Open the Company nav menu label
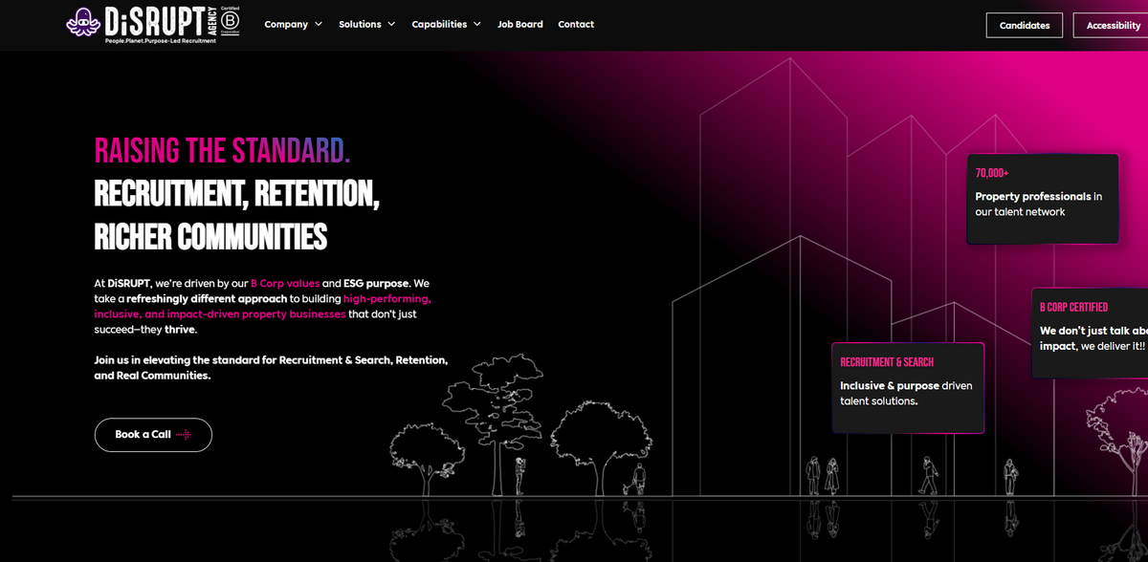The height and width of the screenshot is (562, 1148). click(x=286, y=25)
